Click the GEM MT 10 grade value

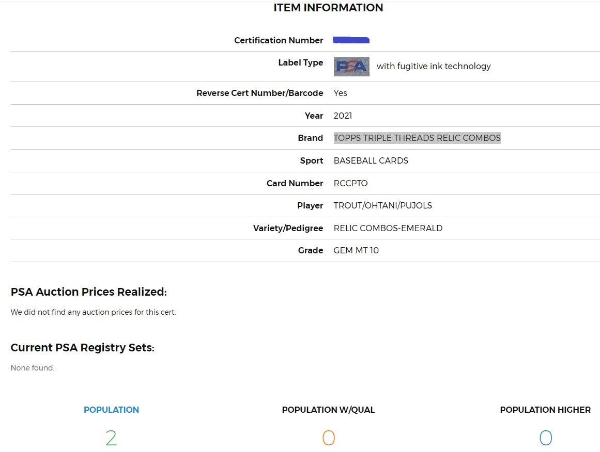click(356, 250)
